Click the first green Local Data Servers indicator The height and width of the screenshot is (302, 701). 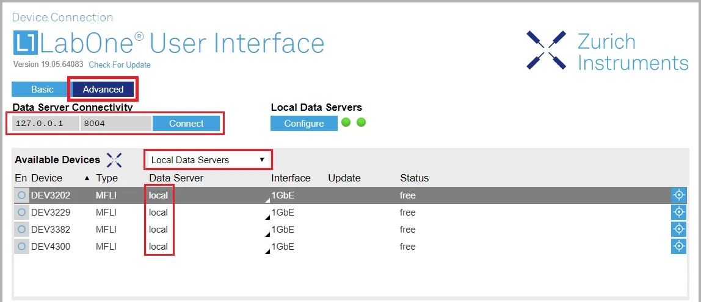click(346, 122)
